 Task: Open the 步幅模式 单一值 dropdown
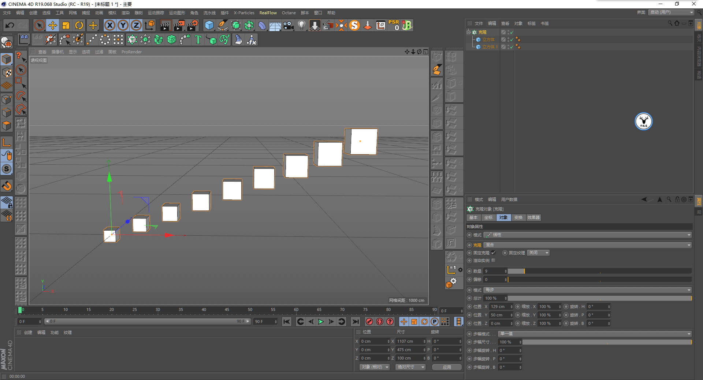coord(595,334)
